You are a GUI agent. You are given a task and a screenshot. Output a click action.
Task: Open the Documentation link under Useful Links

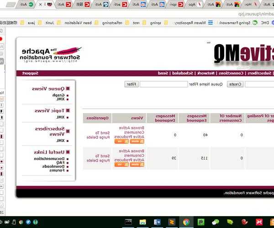click(x=51, y=159)
